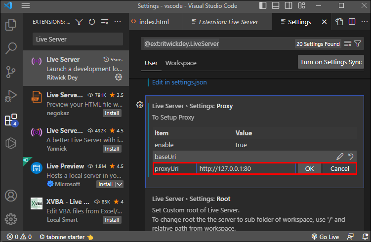Open the Source Control view

[x=11, y=72]
